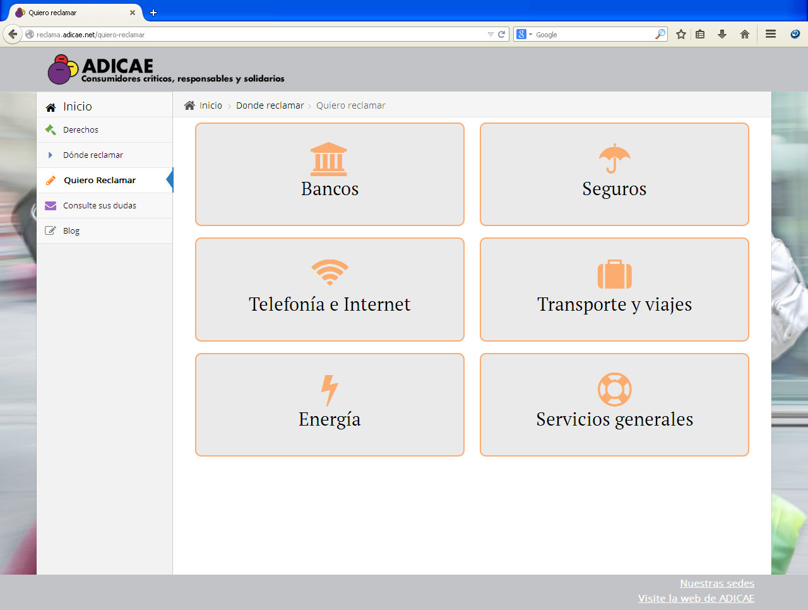Open the bookmarks list icon
The height and width of the screenshot is (610, 808).
700,34
